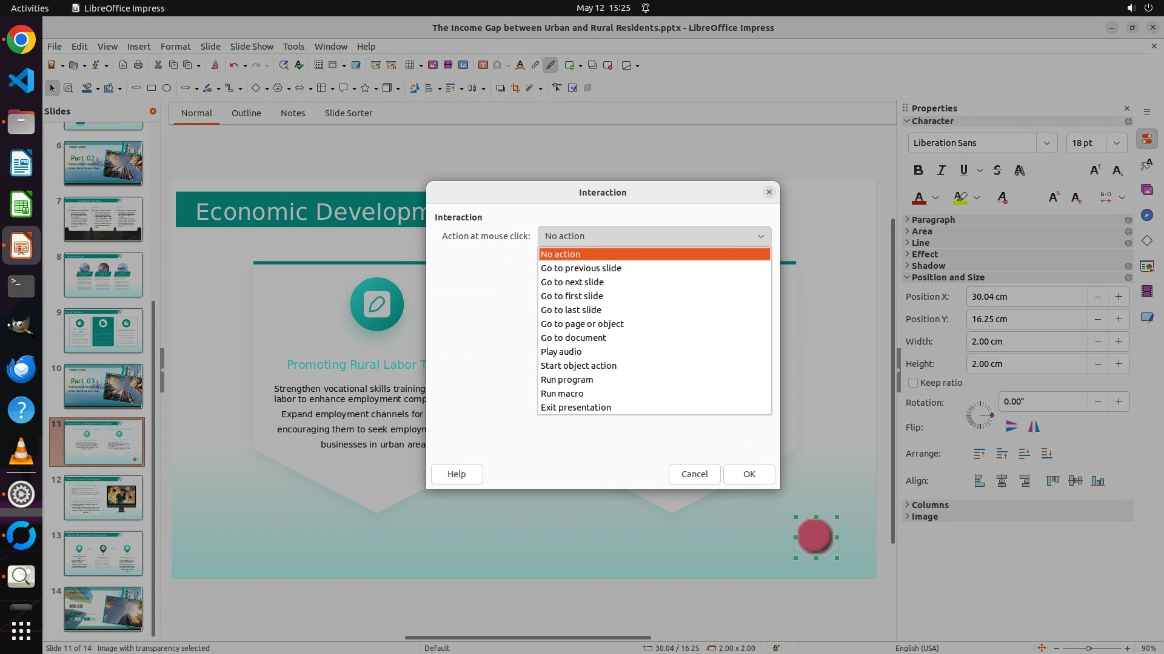Click Bring to Front arrange icon

tap(979, 454)
